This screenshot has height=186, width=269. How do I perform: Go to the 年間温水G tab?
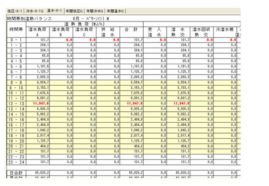point(115,11)
